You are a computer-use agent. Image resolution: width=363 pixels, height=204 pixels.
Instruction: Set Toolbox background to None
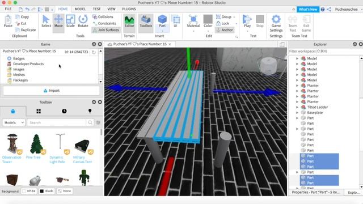[x=65, y=191]
